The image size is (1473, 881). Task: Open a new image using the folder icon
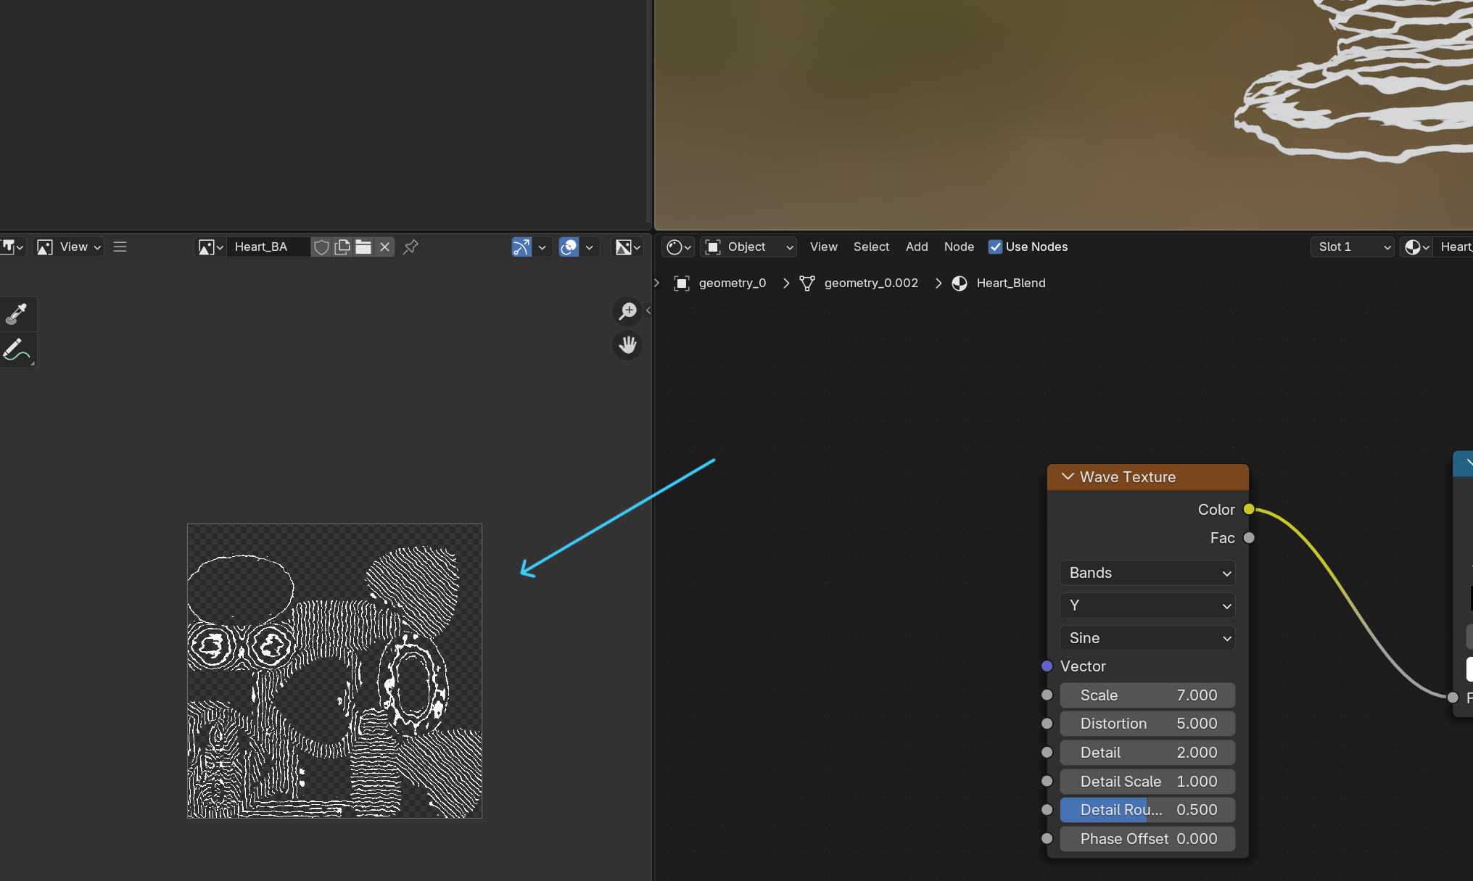363,247
